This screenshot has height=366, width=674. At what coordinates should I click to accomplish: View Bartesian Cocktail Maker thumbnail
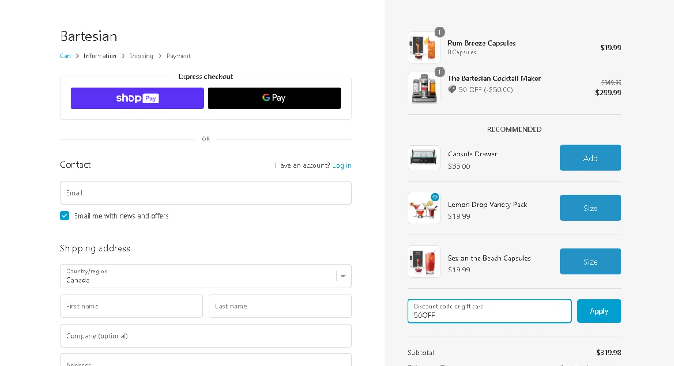[424, 88]
